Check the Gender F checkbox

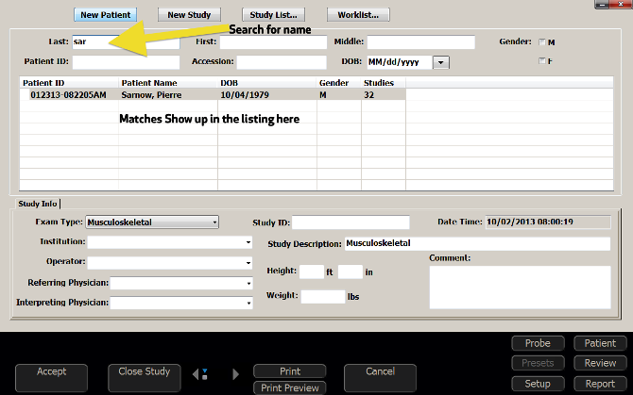point(542,60)
